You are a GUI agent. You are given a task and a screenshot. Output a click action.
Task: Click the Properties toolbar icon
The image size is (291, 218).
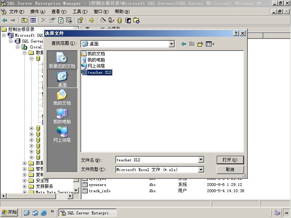point(52,20)
